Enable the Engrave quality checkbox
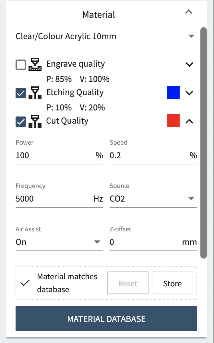The height and width of the screenshot is (343, 214). (x=21, y=65)
